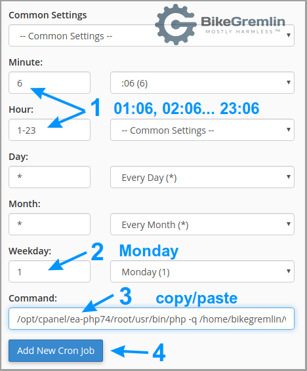Click the arrow of the Every Month dropdown
This screenshot has width=307, height=371.
[288, 224]
